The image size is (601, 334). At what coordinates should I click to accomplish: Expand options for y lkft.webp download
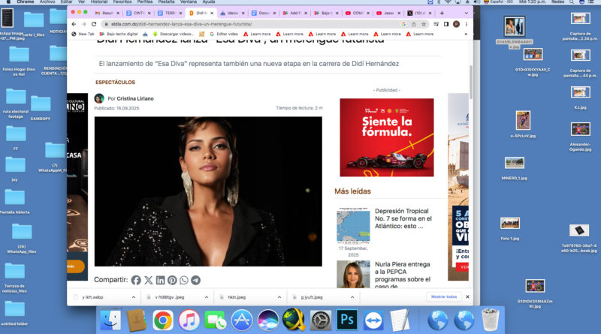[134, 296]
